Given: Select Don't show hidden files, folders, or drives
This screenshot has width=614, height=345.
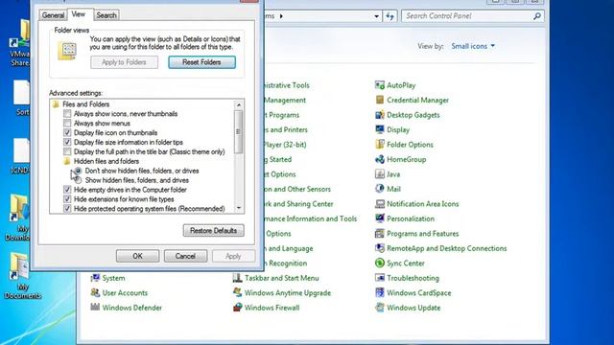Looking at the screenshot, I should (x=79, y=171).
